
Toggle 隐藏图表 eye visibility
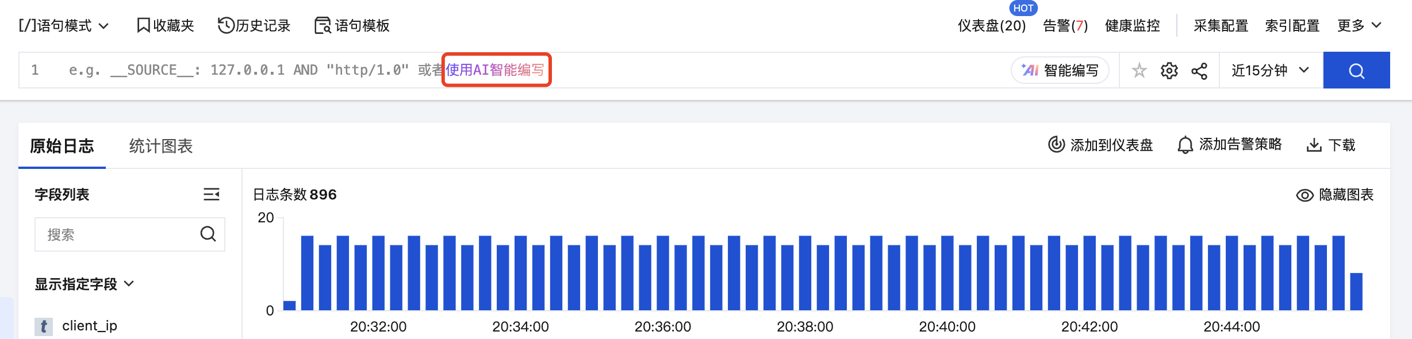[1335, 195]
